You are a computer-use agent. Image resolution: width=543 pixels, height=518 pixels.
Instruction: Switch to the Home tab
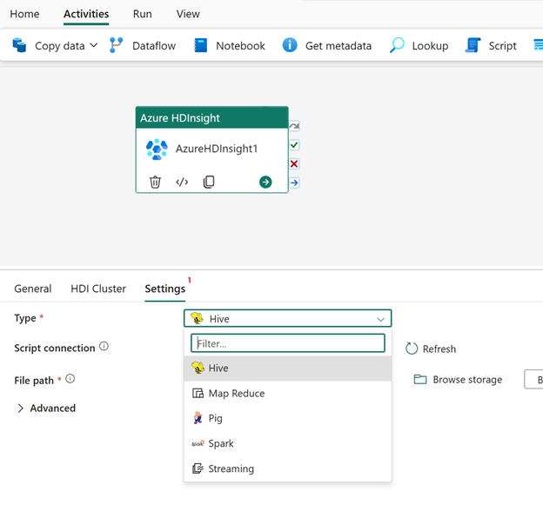point(24,14)
